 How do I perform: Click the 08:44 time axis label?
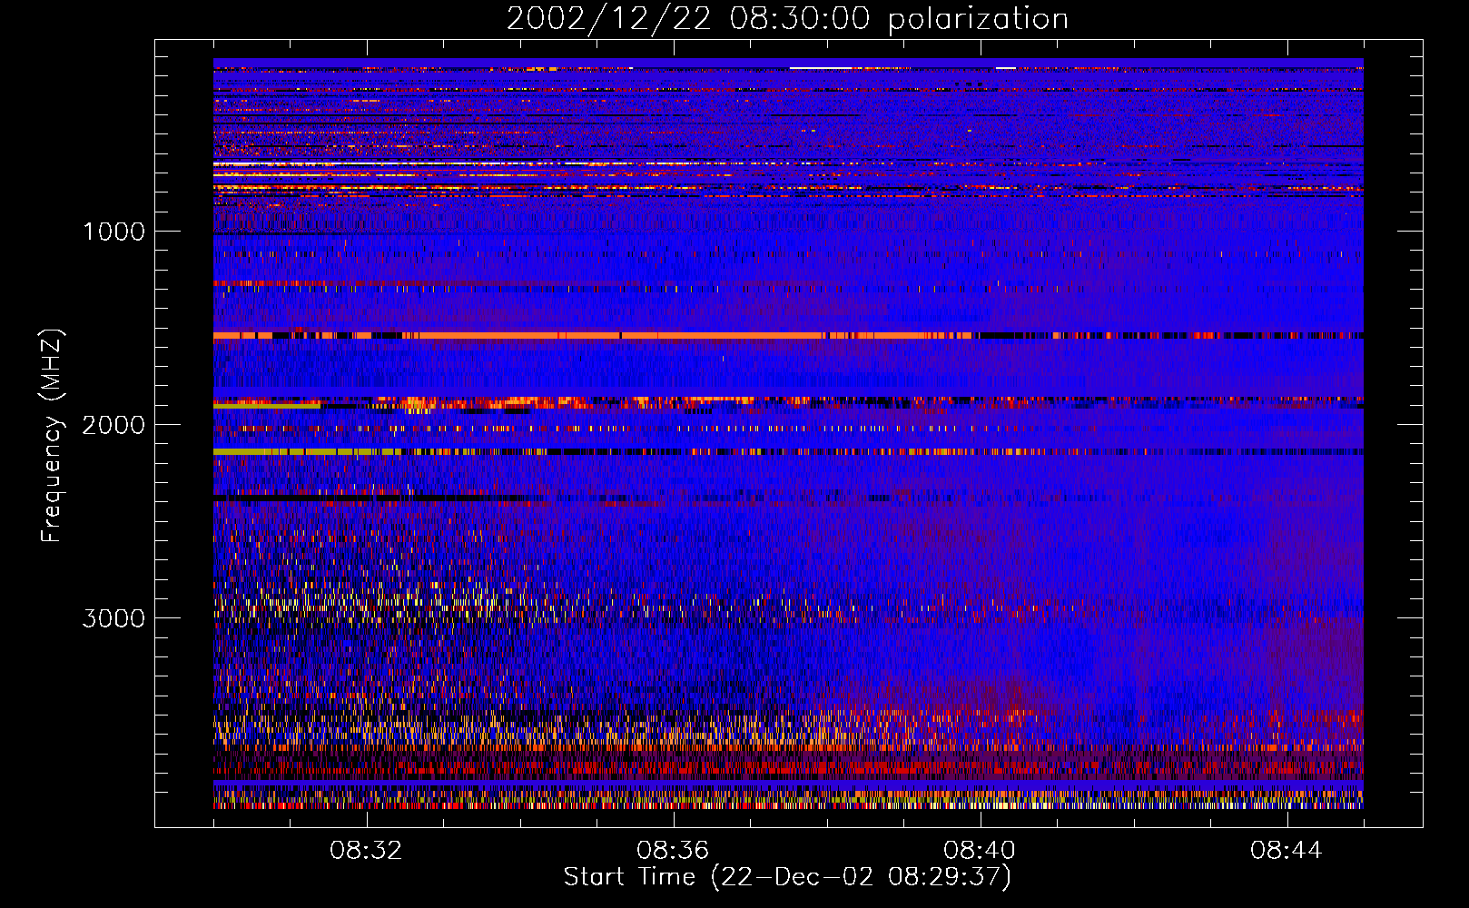click(1287, 851)
